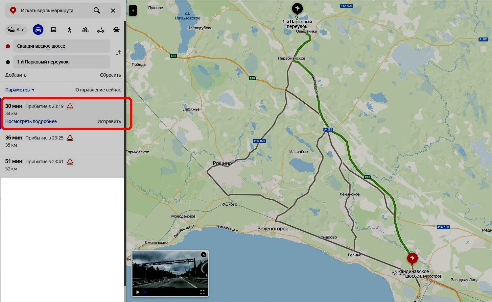This screenshot has height=302, width=492.
Task: Expand the "Параметры" dropdown
Action: 20,90
